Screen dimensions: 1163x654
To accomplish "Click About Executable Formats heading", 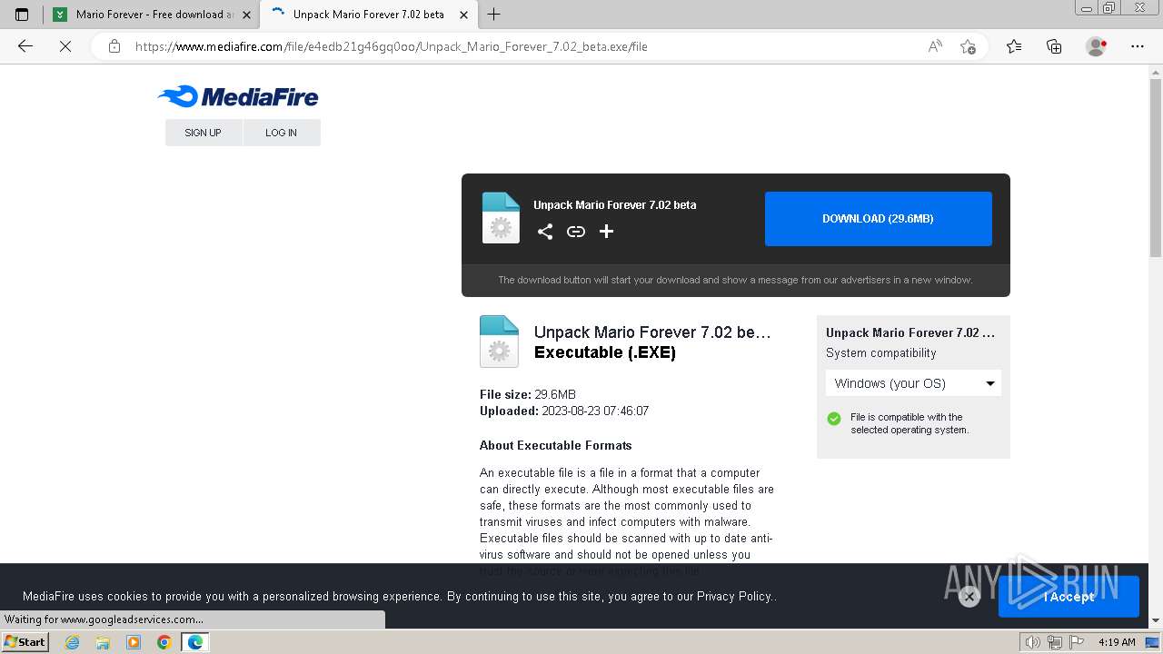I will point(556,445).
